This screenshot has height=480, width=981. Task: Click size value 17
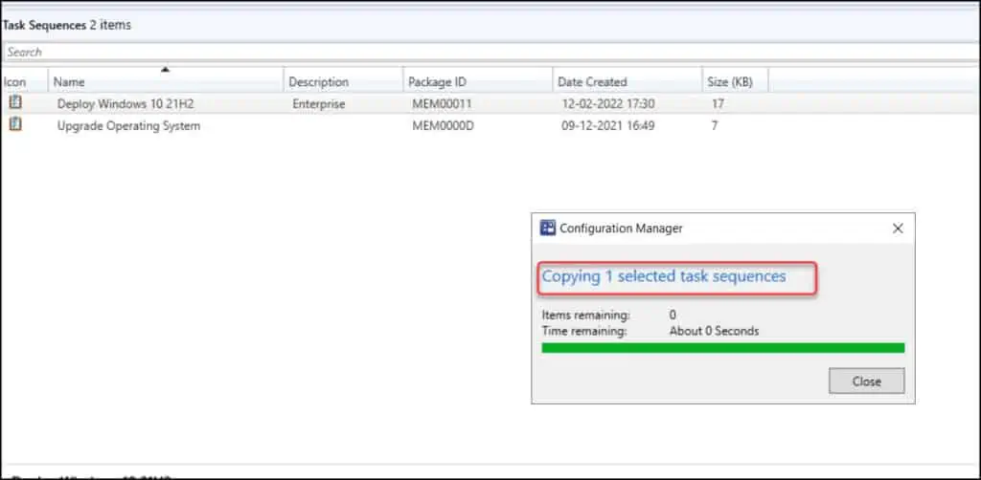[x=718, y=104]
